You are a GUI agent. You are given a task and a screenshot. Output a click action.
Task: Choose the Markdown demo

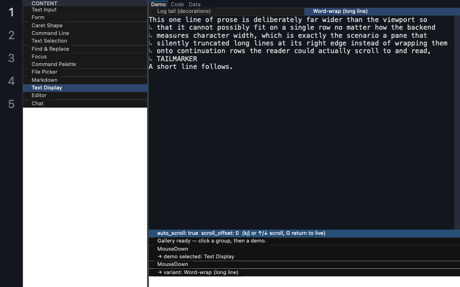click(x=85, y=80)
